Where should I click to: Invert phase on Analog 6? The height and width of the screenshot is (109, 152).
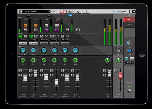coord(78,30)
